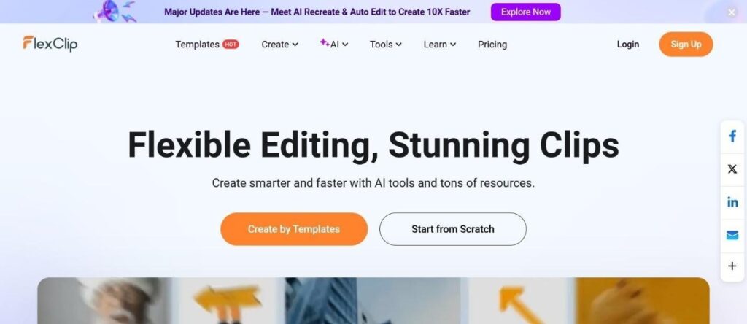Click the Login link
Viewport: 747px width, 324px height.
(627, 45)
